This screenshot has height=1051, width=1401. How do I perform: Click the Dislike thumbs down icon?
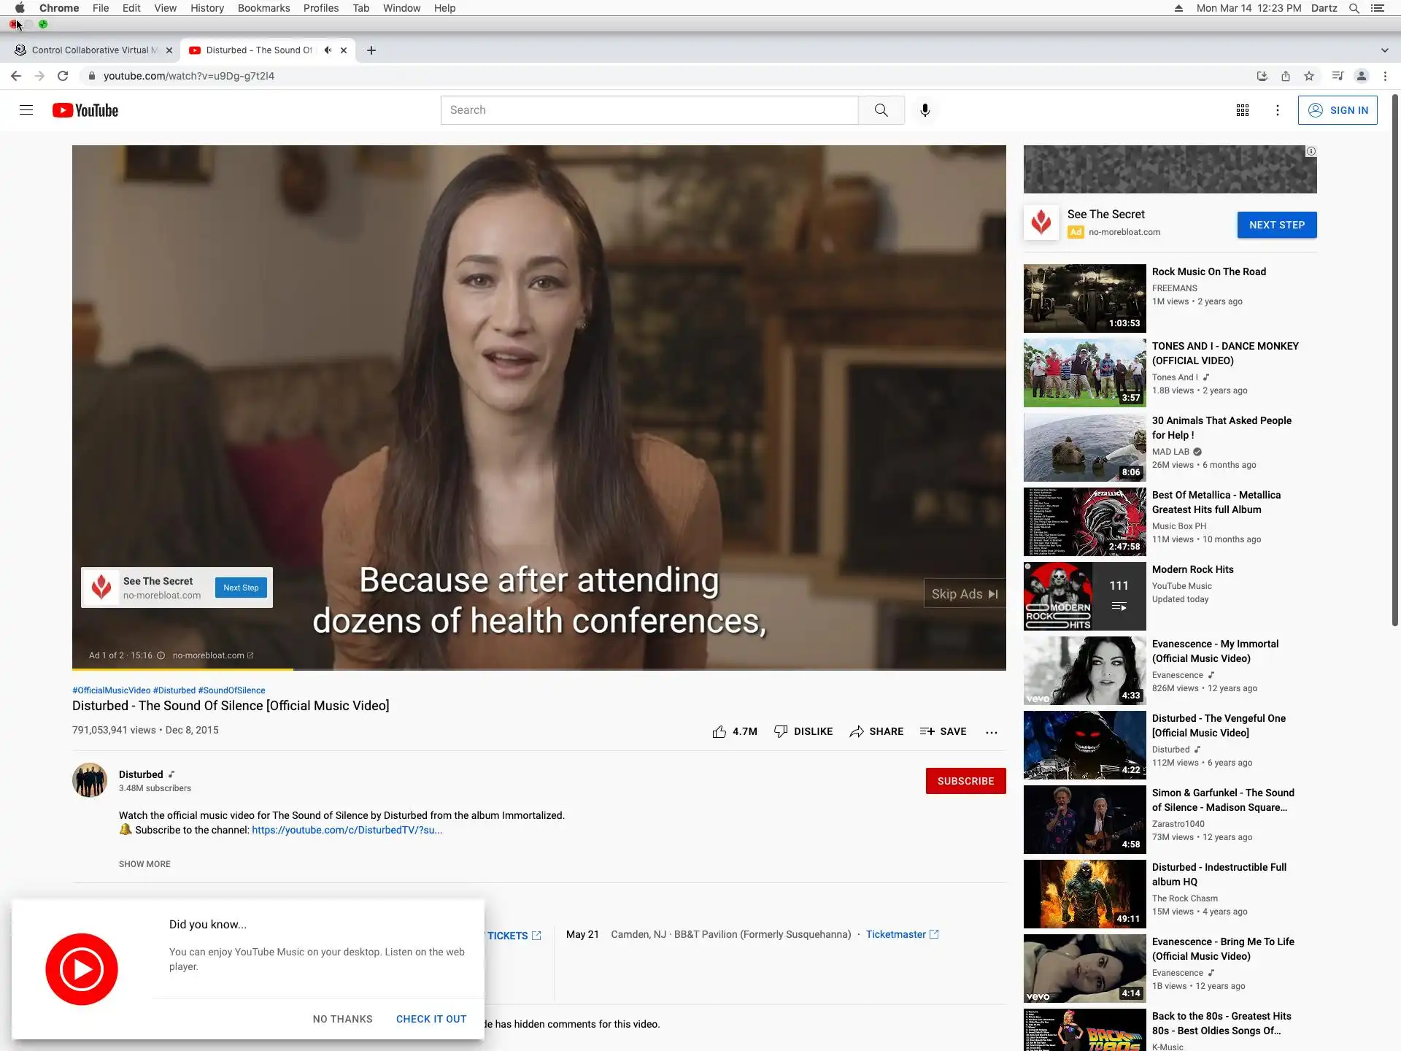click(781, 731)
